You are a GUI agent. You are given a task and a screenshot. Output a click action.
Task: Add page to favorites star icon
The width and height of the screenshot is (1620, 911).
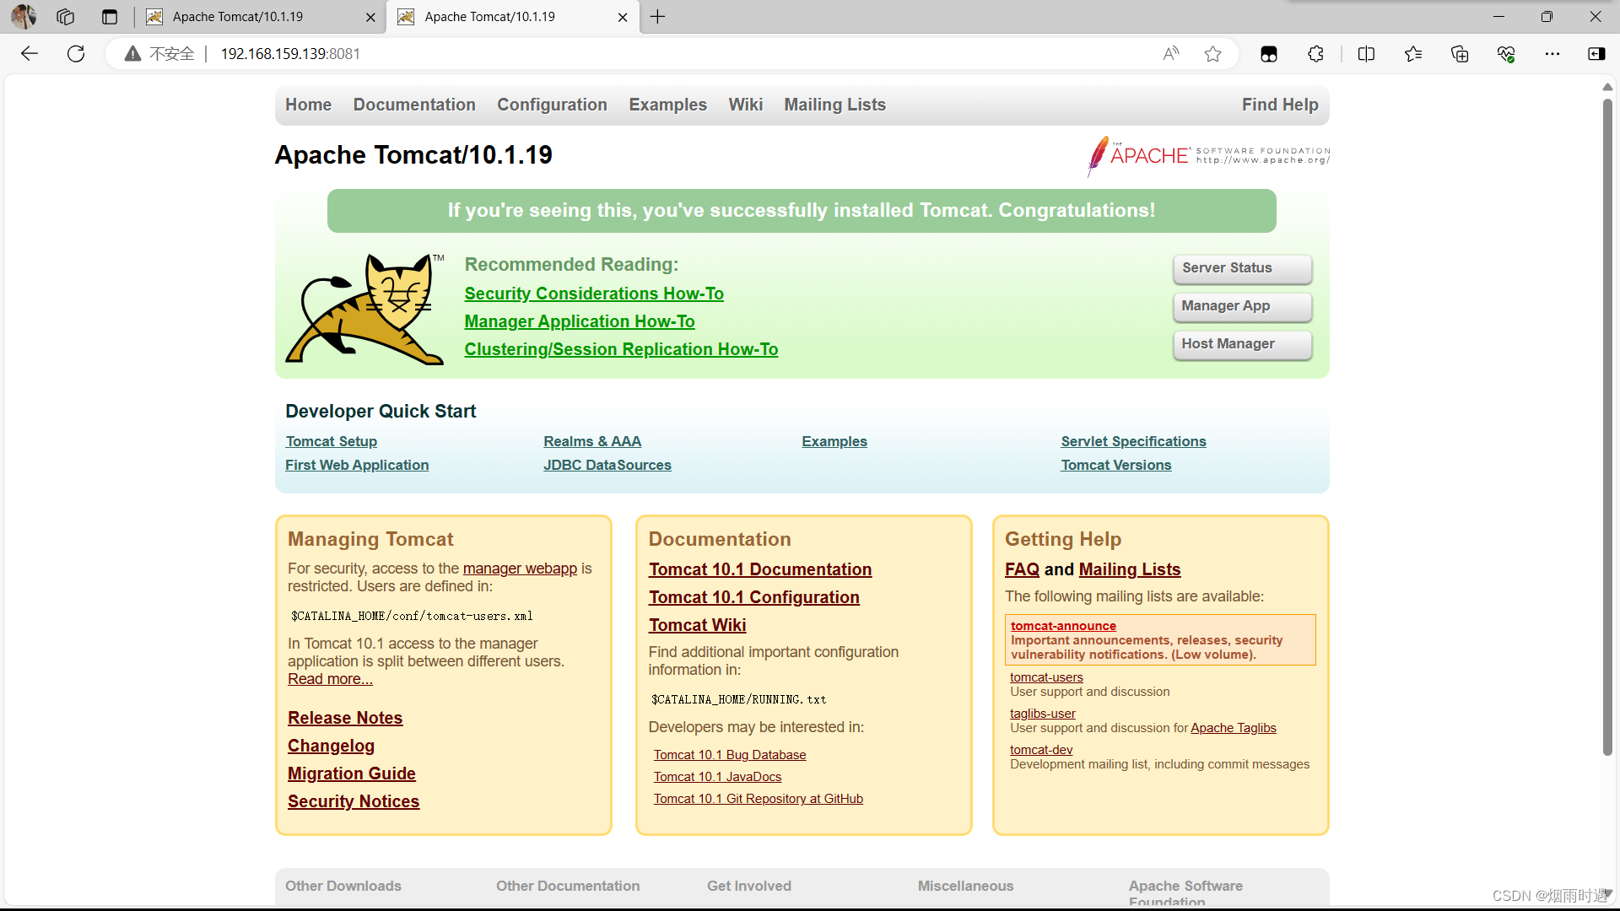point(1212,54)
